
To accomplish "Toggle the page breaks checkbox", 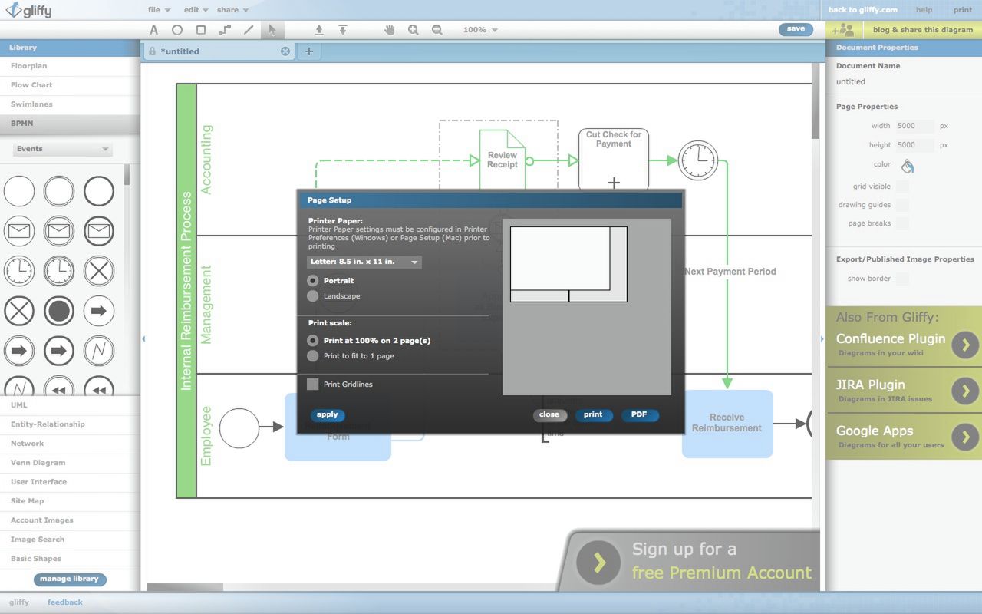I will (902, 223).
